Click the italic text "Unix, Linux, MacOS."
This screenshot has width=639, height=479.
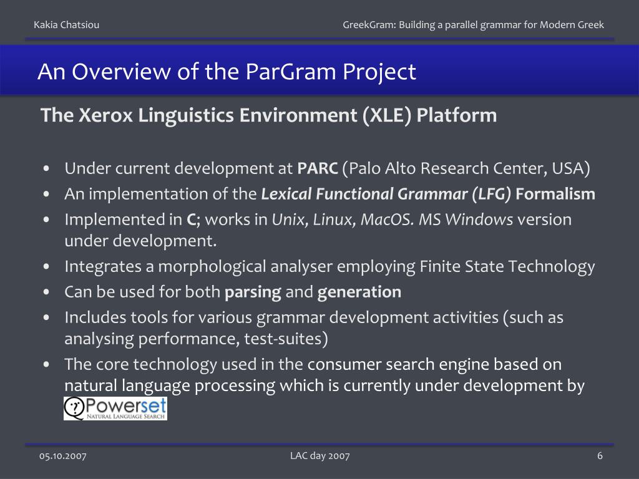(343, 220)
